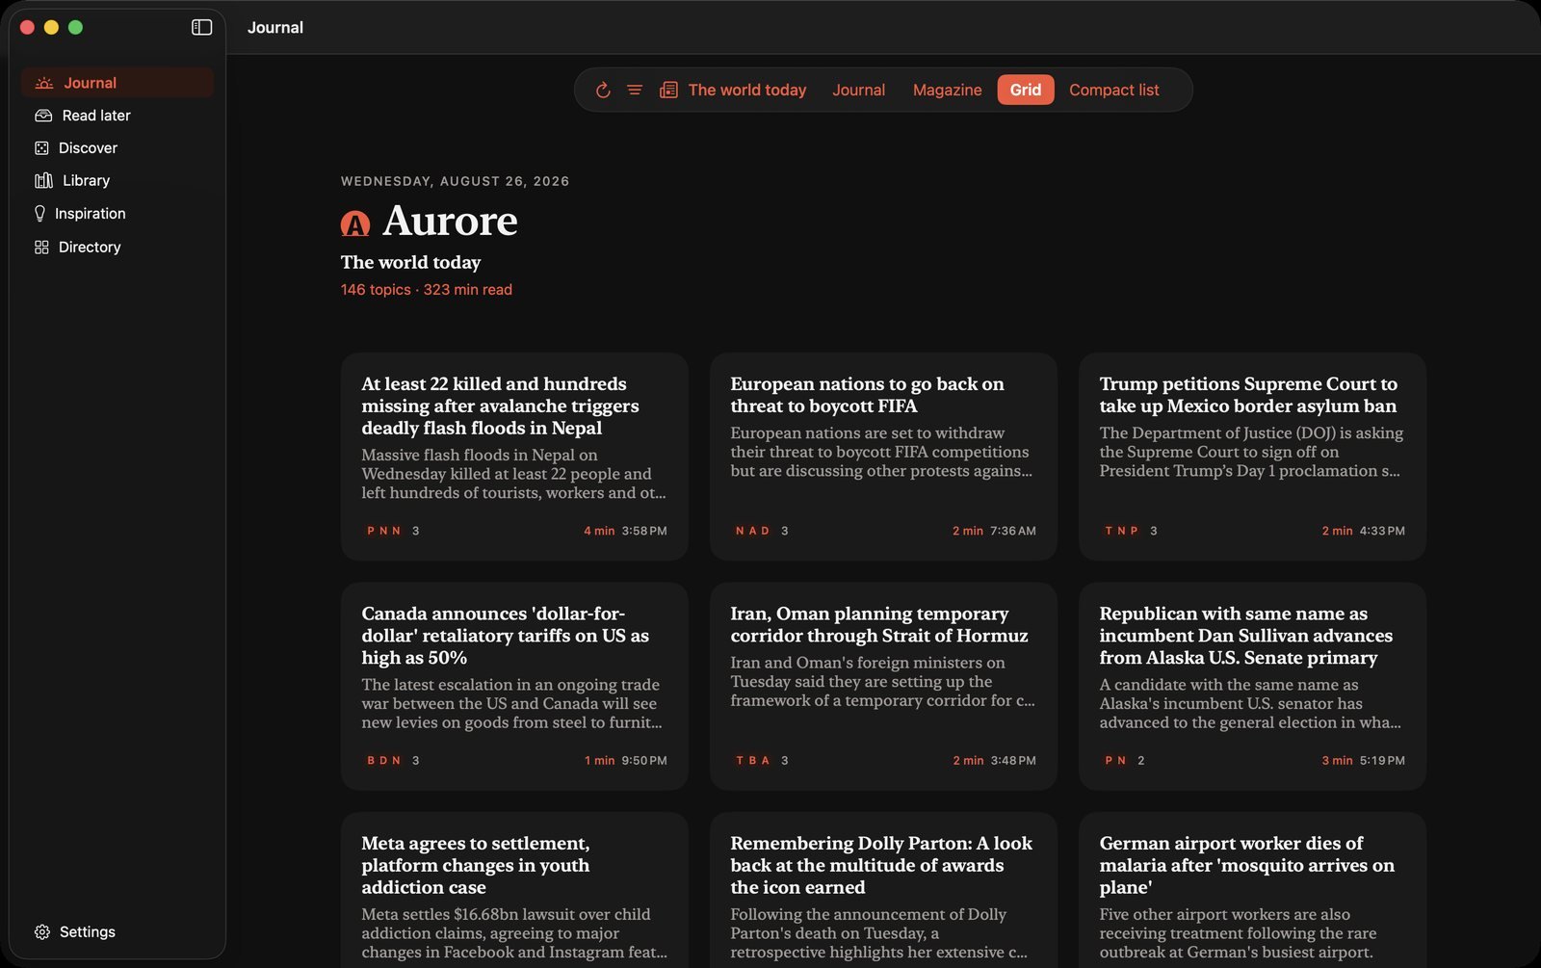The height and width of the screenshot is (968, 1541).
Task: Click the 5:19 PM timestamp
Action: point(1382,761)
